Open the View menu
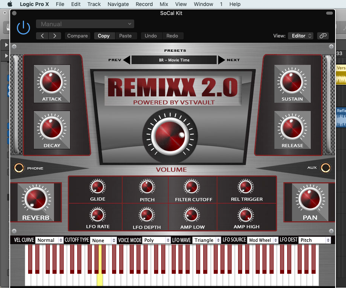Screen dimensions: 346x288 [181, 4]
